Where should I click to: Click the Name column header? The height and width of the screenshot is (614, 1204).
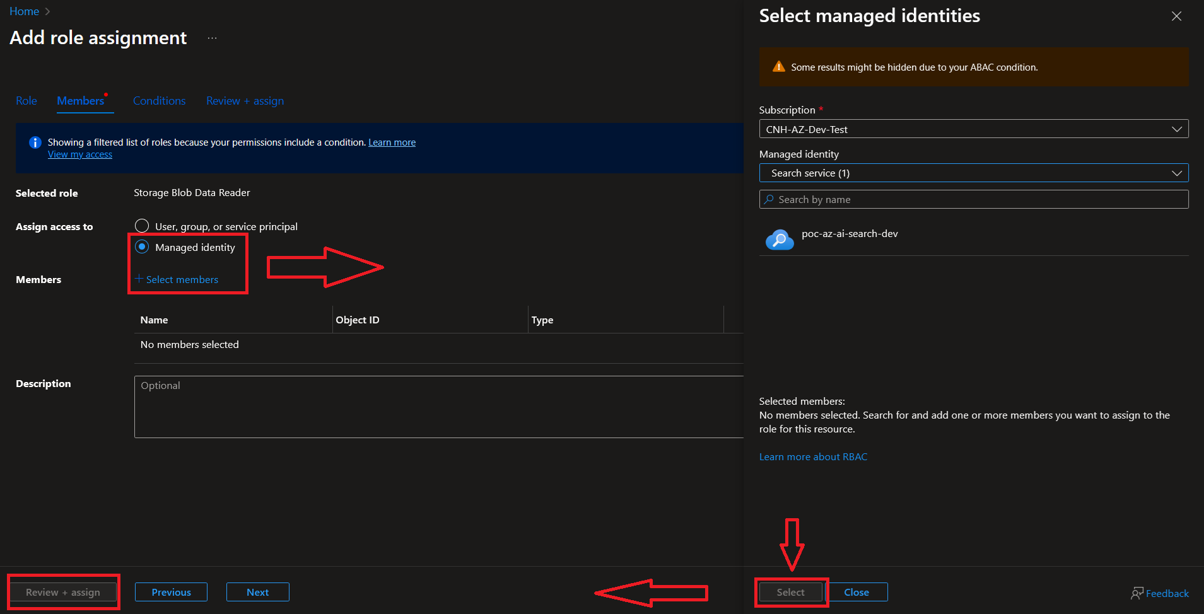(154, 320)
